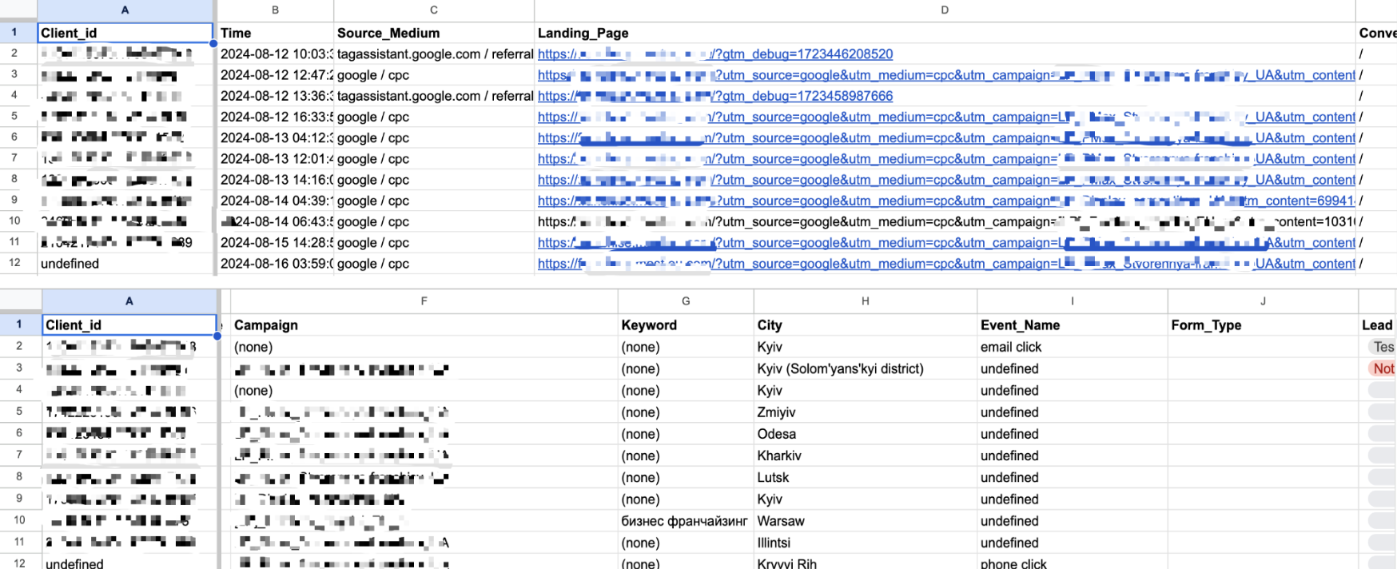Click the Form_Type header cell

pos(1263,324)
